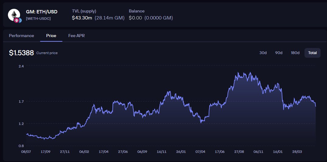Click the 0.8 y-axis label
This screenshot has width=327, height=162.
(x=21, y=146)
